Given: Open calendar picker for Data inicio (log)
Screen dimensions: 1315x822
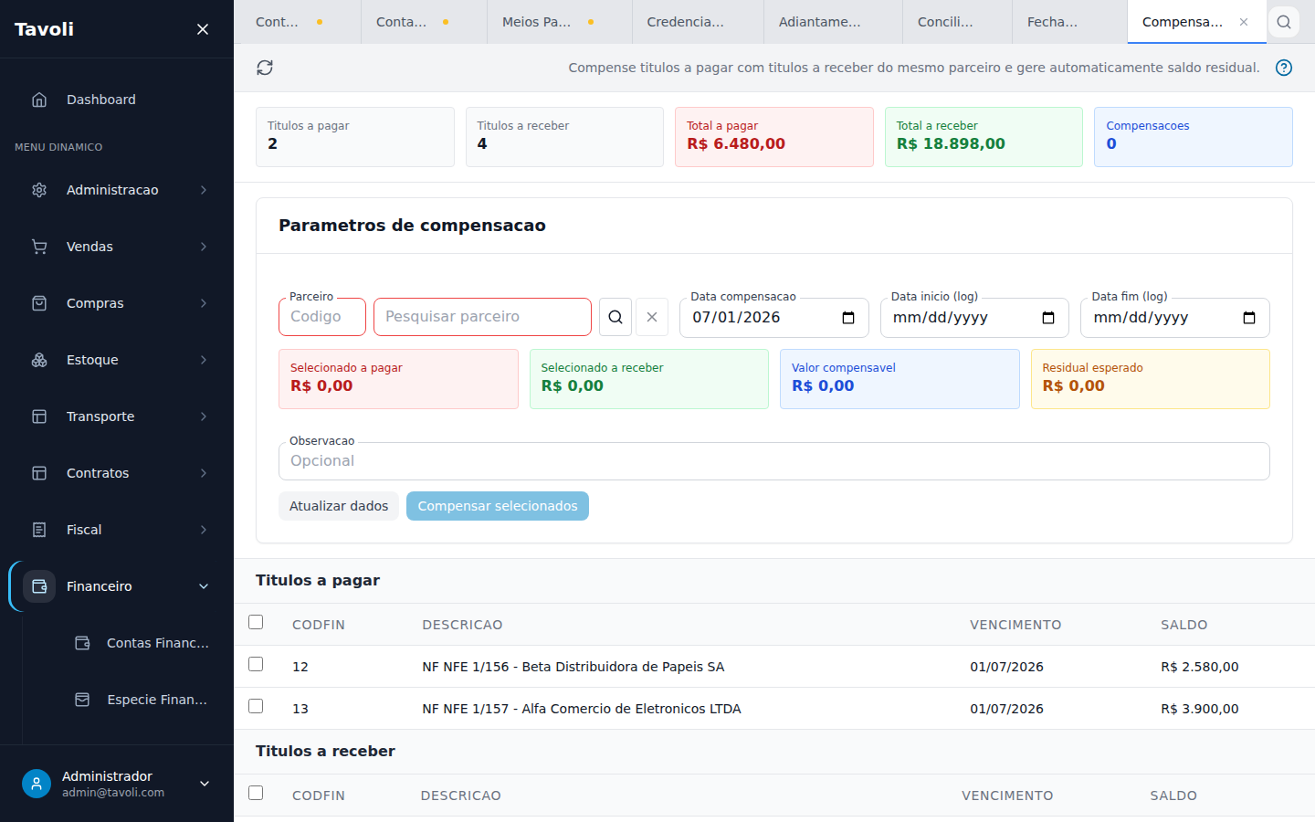Looking at the screenshot, I should (x=1048, y=318).
